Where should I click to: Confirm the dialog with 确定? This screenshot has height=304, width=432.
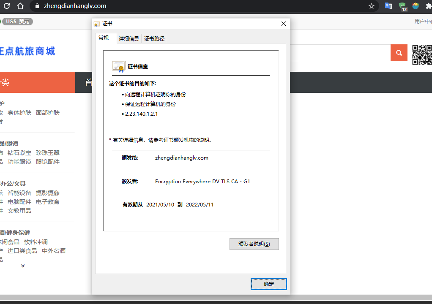point(268,284)
